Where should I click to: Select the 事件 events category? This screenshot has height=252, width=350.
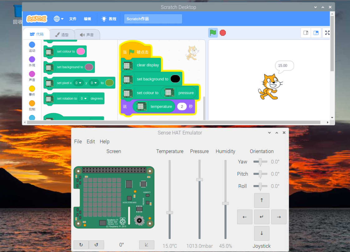coord(32,91)
